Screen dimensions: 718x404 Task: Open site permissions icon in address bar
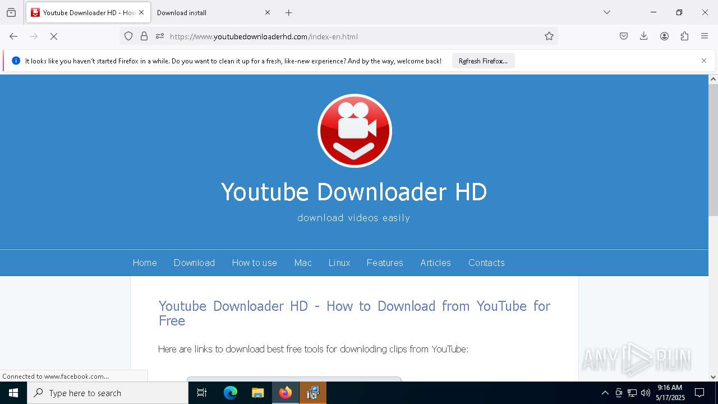(x=160, y=36)
